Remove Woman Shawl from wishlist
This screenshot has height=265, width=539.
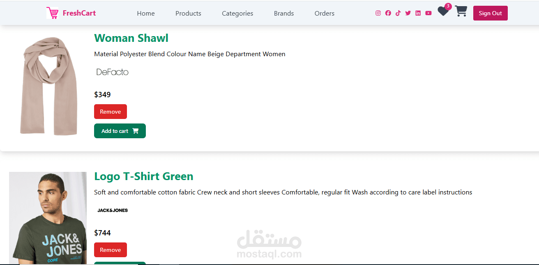pos(111,112)
